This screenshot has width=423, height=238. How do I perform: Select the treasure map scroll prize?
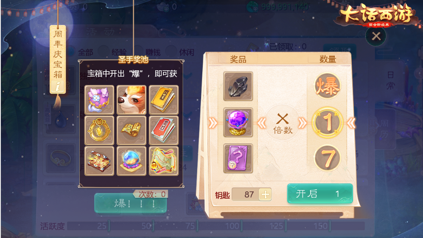click(163, 161)
